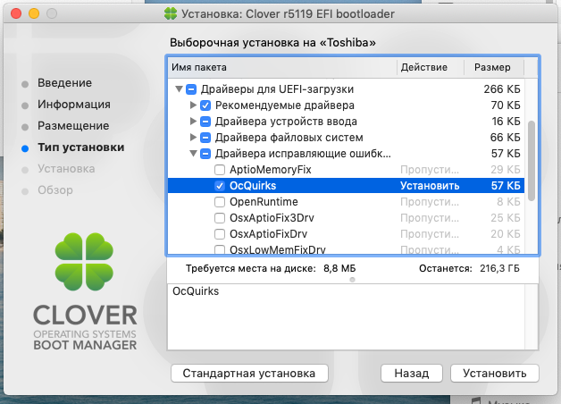Click the '16 КБ' size value

[506, 122]
